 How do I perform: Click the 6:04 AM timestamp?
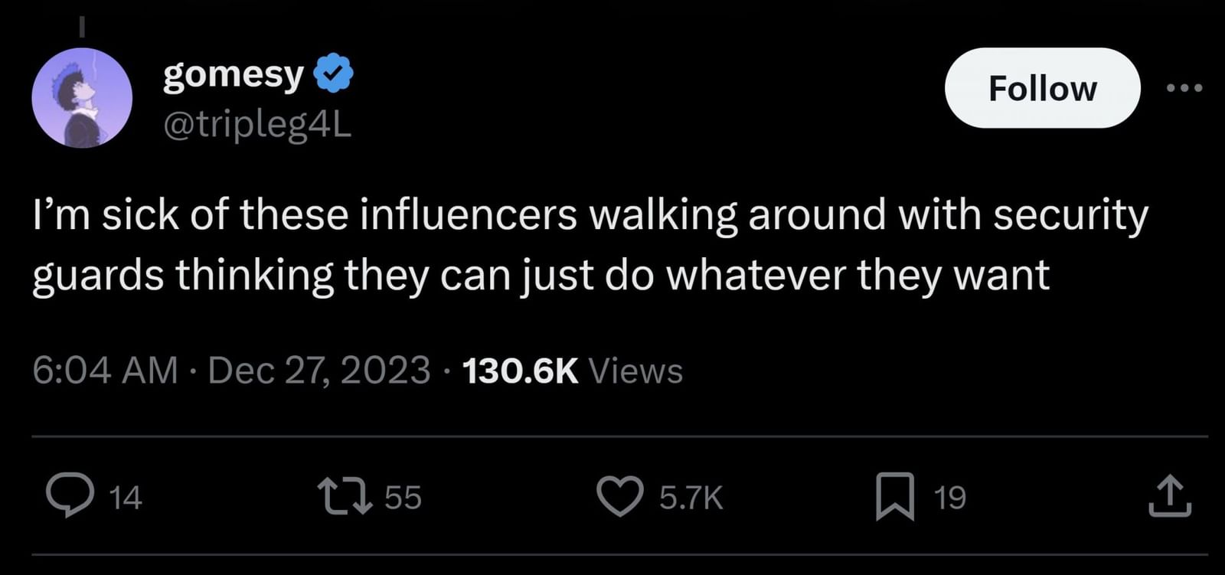[105, 371]
